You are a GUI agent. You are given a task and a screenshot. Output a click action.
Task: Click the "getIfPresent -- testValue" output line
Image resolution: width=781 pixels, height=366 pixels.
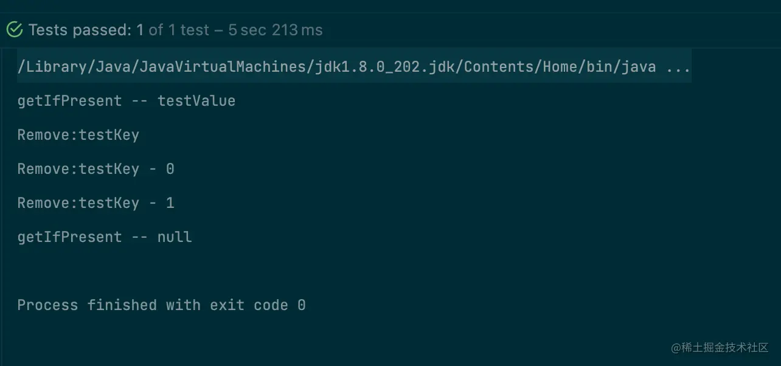(127, 101)
